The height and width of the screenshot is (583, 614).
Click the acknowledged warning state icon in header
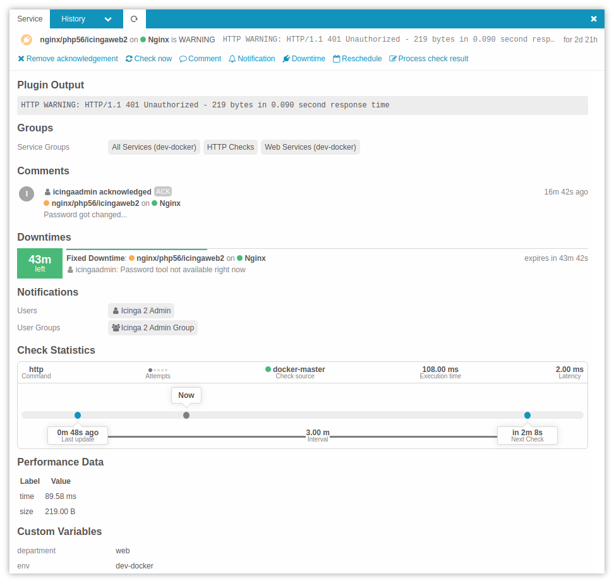27,40
